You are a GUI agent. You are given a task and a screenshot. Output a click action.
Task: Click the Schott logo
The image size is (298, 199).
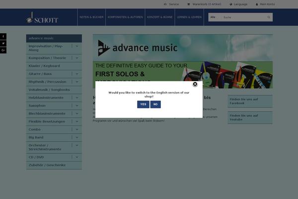(x=42, y=17)
